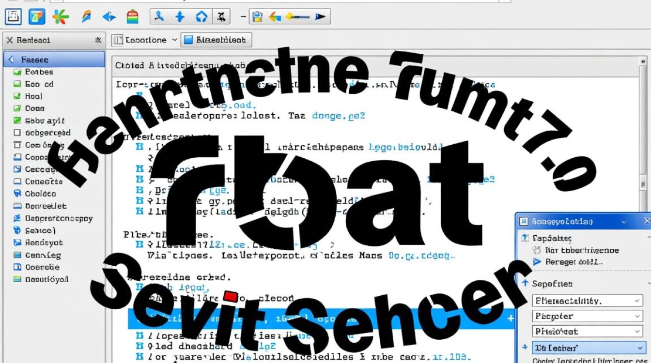Select the Faaeec header in the sidebar
Viewport: 651px width, 363px height.
[54, 60]
